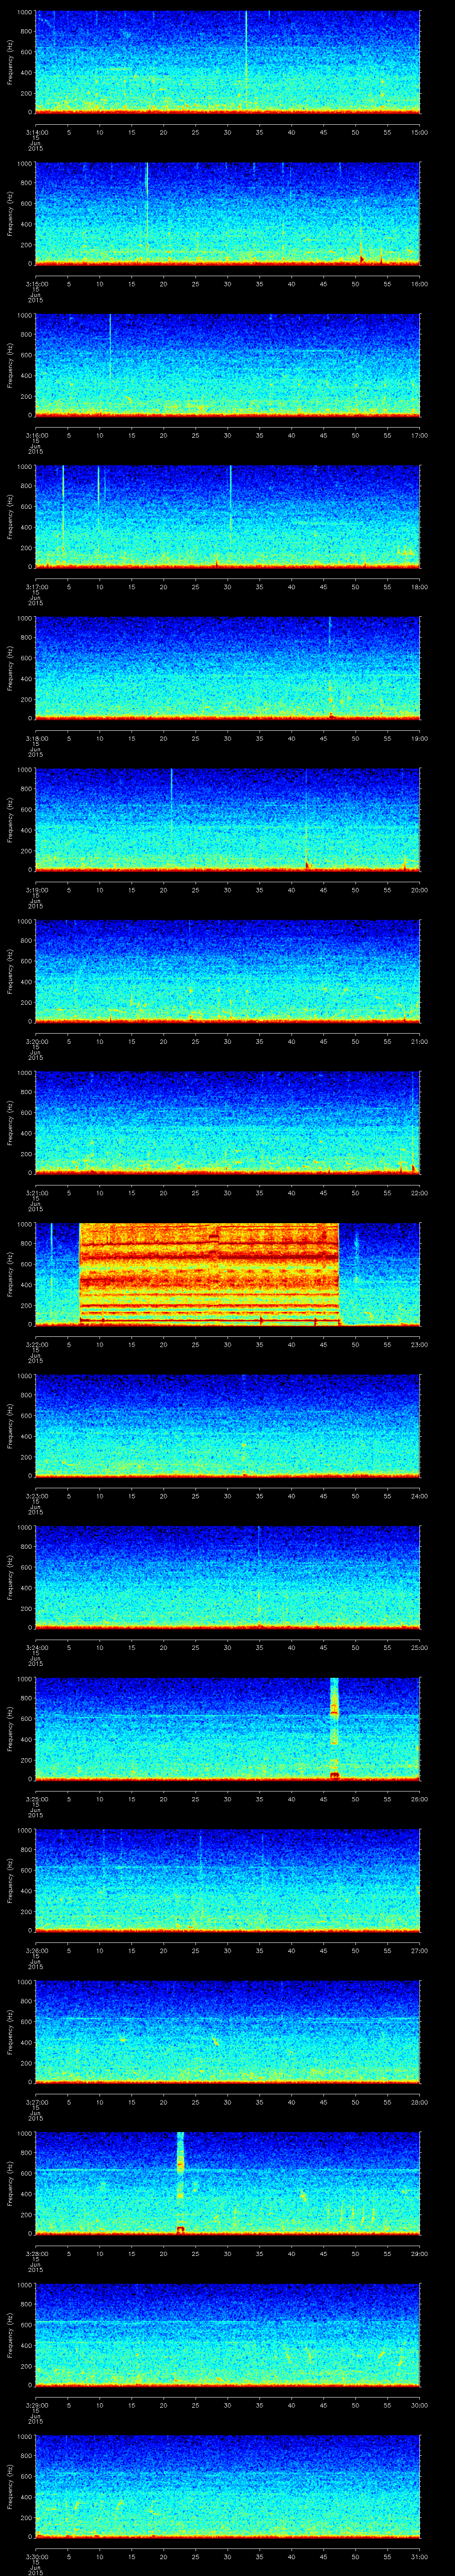
Task: Click the 1000 Hz tick label on 3:14:00 panel
Action: click(x=24, y=12)
